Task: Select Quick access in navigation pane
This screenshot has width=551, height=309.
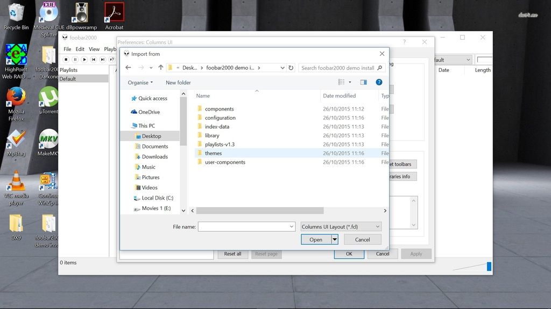Action: [150, 99]
